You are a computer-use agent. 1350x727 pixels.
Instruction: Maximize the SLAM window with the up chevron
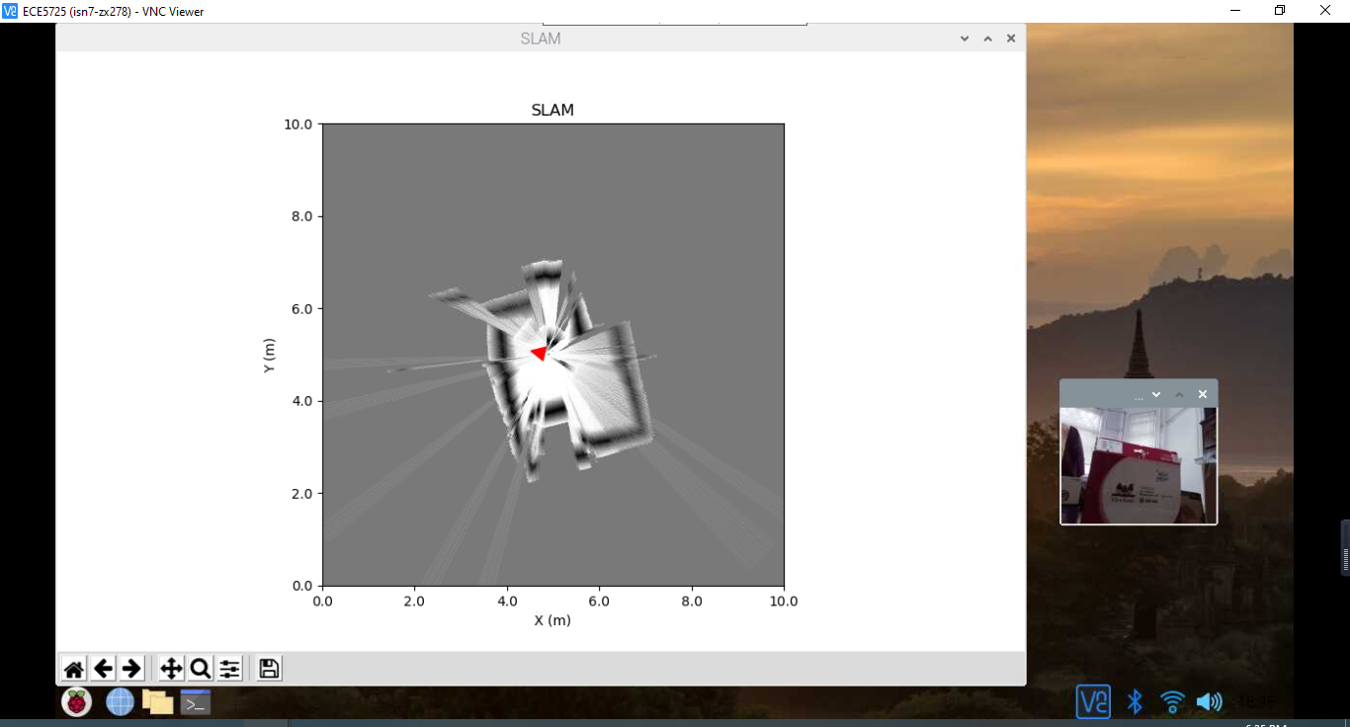pyautogui.click(x=987, y=39)
